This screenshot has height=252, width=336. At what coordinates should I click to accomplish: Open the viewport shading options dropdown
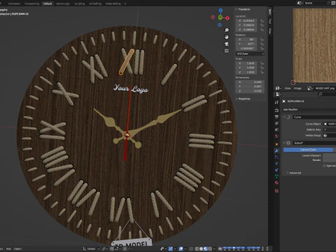tap(214, 248)
